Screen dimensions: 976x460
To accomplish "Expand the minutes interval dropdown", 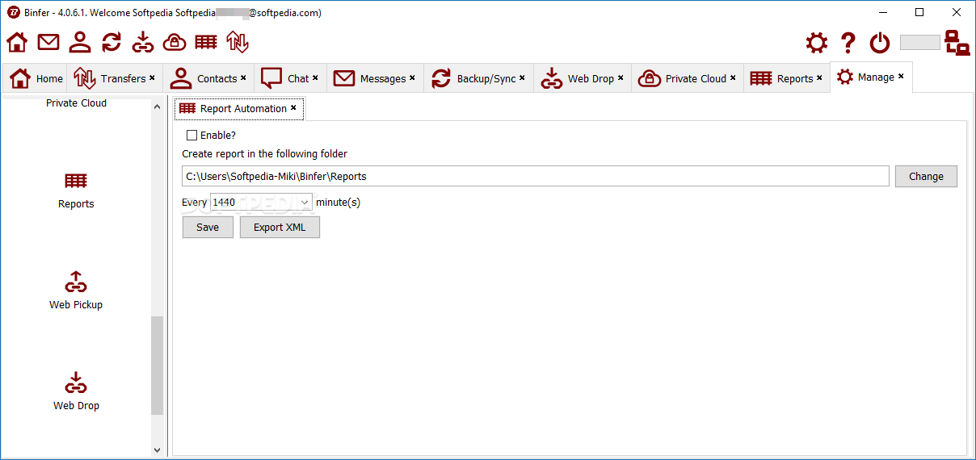I will pos(305,203).
